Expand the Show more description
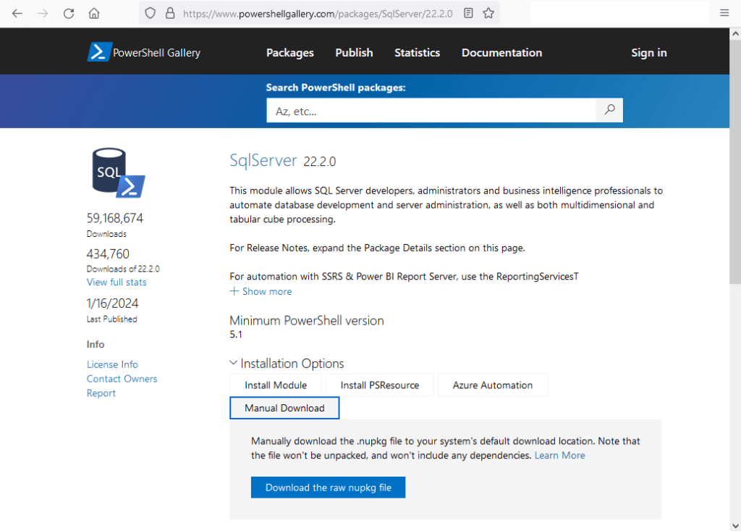Viewport: 741px width, 531px height. [x=261, y=291]
